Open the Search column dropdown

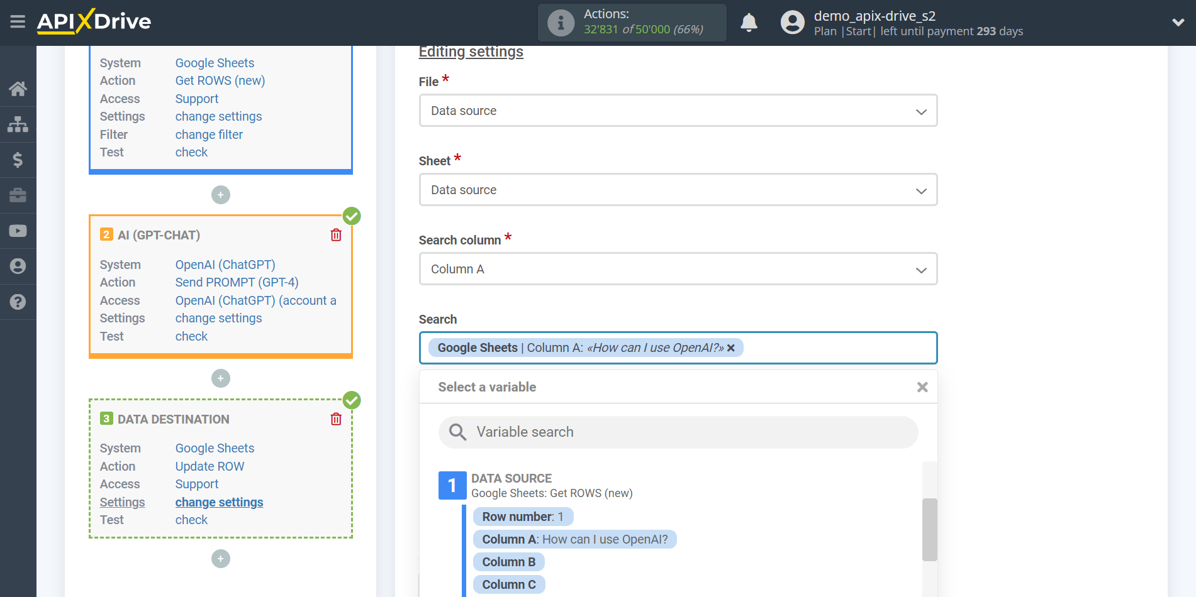pos(678,269)
